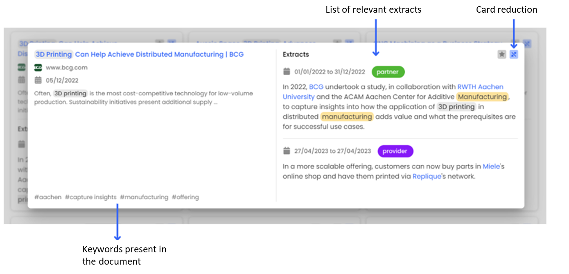The image size is (569, 274).
Task: Open the Miele entity link
Action: pos(492,166)
